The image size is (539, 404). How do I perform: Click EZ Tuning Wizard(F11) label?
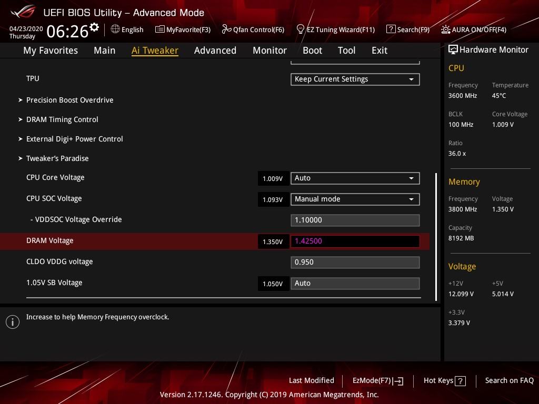pos(341,30)
